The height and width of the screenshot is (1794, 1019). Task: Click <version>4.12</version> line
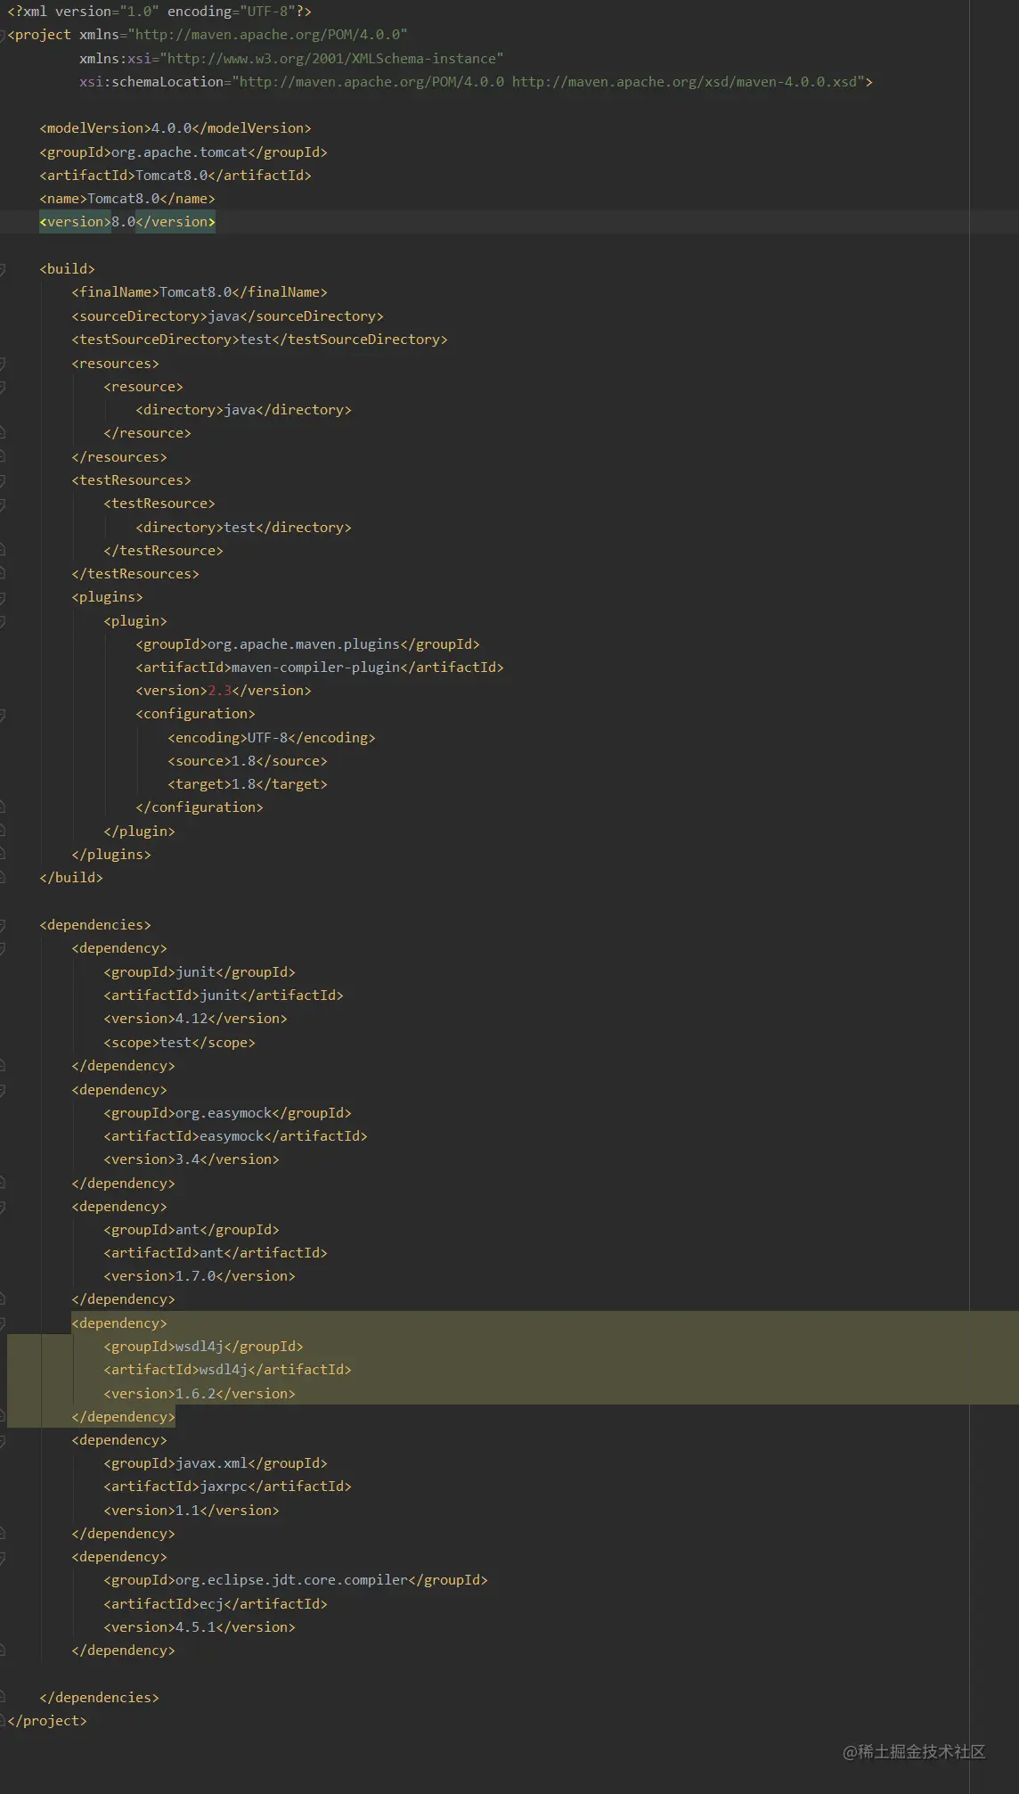click(x=196, y=1019)
